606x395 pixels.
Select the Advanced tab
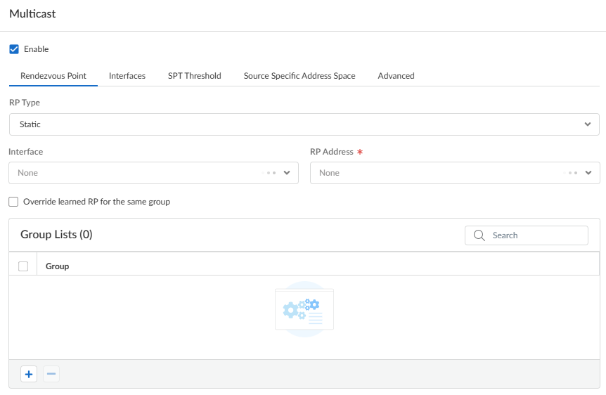(x=396, y=76)
